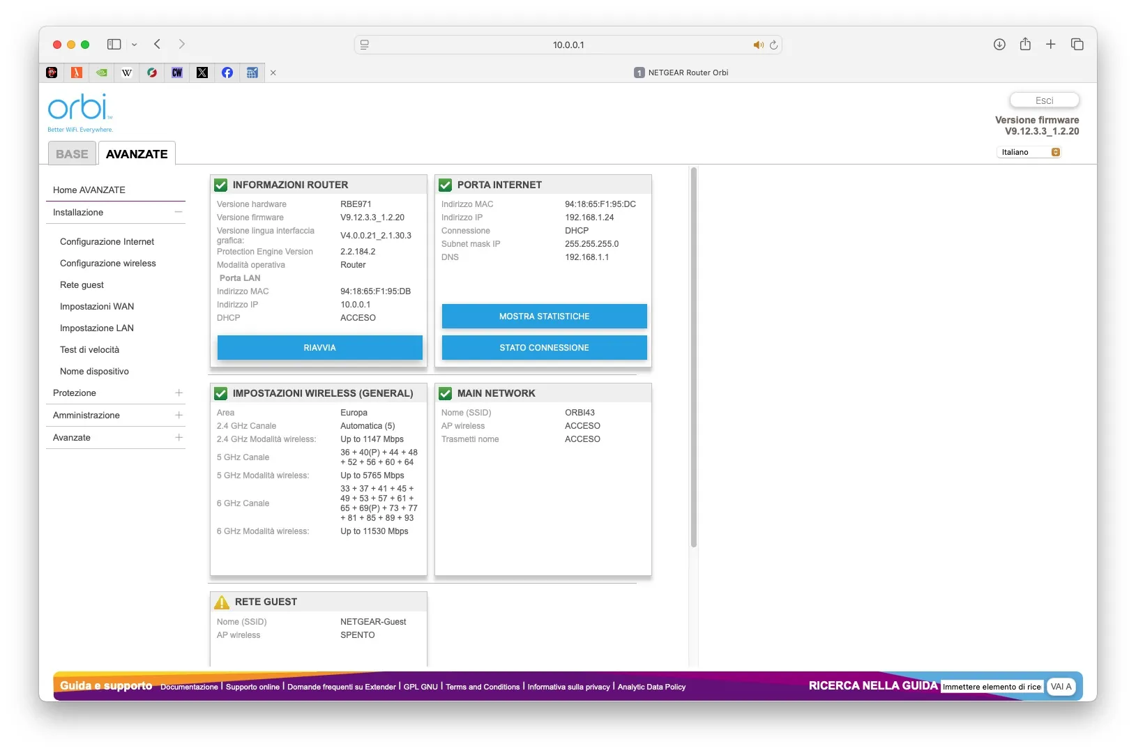Reload the router page

[773, 45]
